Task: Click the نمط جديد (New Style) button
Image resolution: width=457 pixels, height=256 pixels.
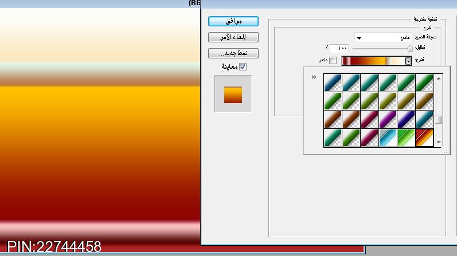Action: pos(233,53)
